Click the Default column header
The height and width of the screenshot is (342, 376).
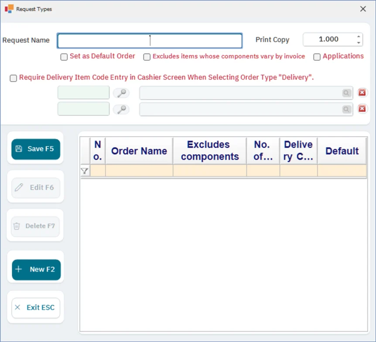[342, 151]
